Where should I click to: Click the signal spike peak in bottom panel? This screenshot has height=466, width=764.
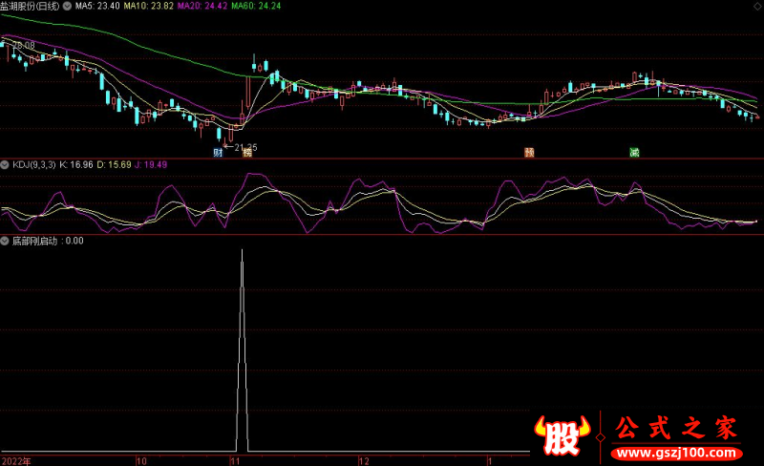[x=241, y=251]
